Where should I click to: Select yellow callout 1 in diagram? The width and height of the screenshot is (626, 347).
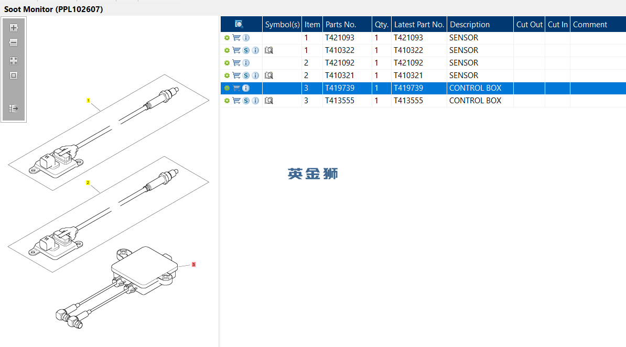88,100
